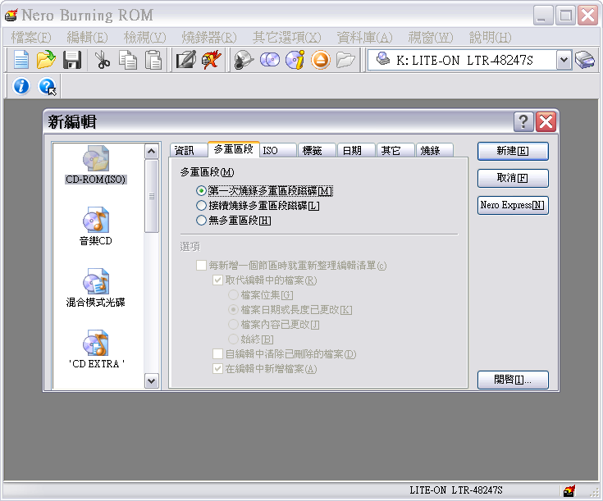Click the dialog help question mark button
The height and width of the screenshot is (501, 603).
tap(523, 122)
